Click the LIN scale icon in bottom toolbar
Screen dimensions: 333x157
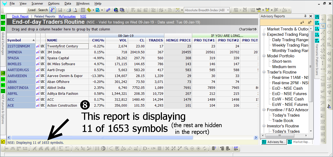tap(153, 148)
